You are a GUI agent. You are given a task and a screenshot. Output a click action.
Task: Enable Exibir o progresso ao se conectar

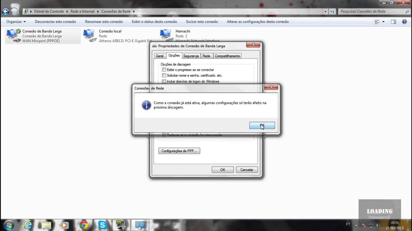tap(164, 70)
